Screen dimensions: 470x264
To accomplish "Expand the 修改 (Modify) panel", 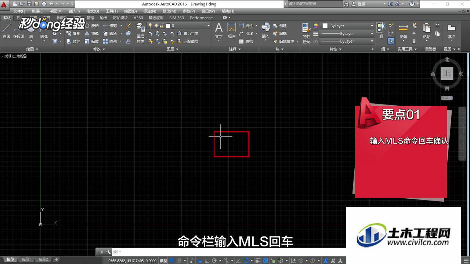I will pos(99,49).
